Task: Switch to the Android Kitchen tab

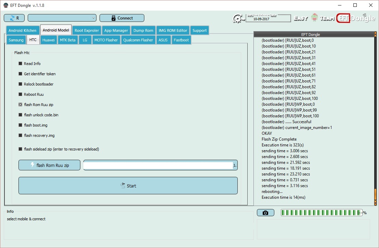Action: (x=23, y=30)
